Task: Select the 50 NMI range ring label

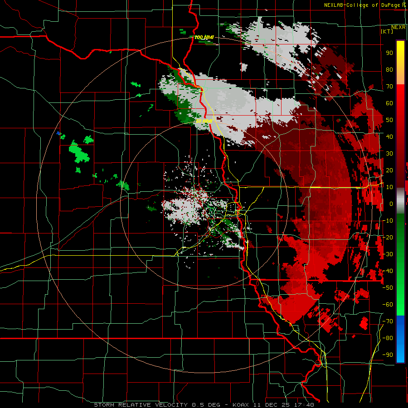Action: (204, 121)
